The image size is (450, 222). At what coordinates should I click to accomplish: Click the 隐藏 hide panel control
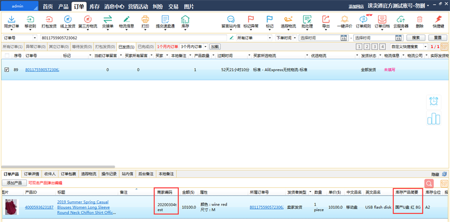[435, 174]
